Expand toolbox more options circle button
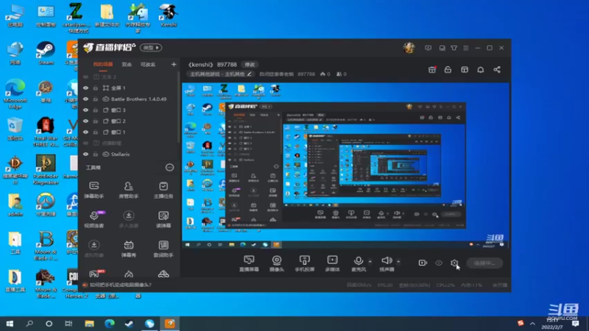Screen dimensions: 589x331 [170, 168]
